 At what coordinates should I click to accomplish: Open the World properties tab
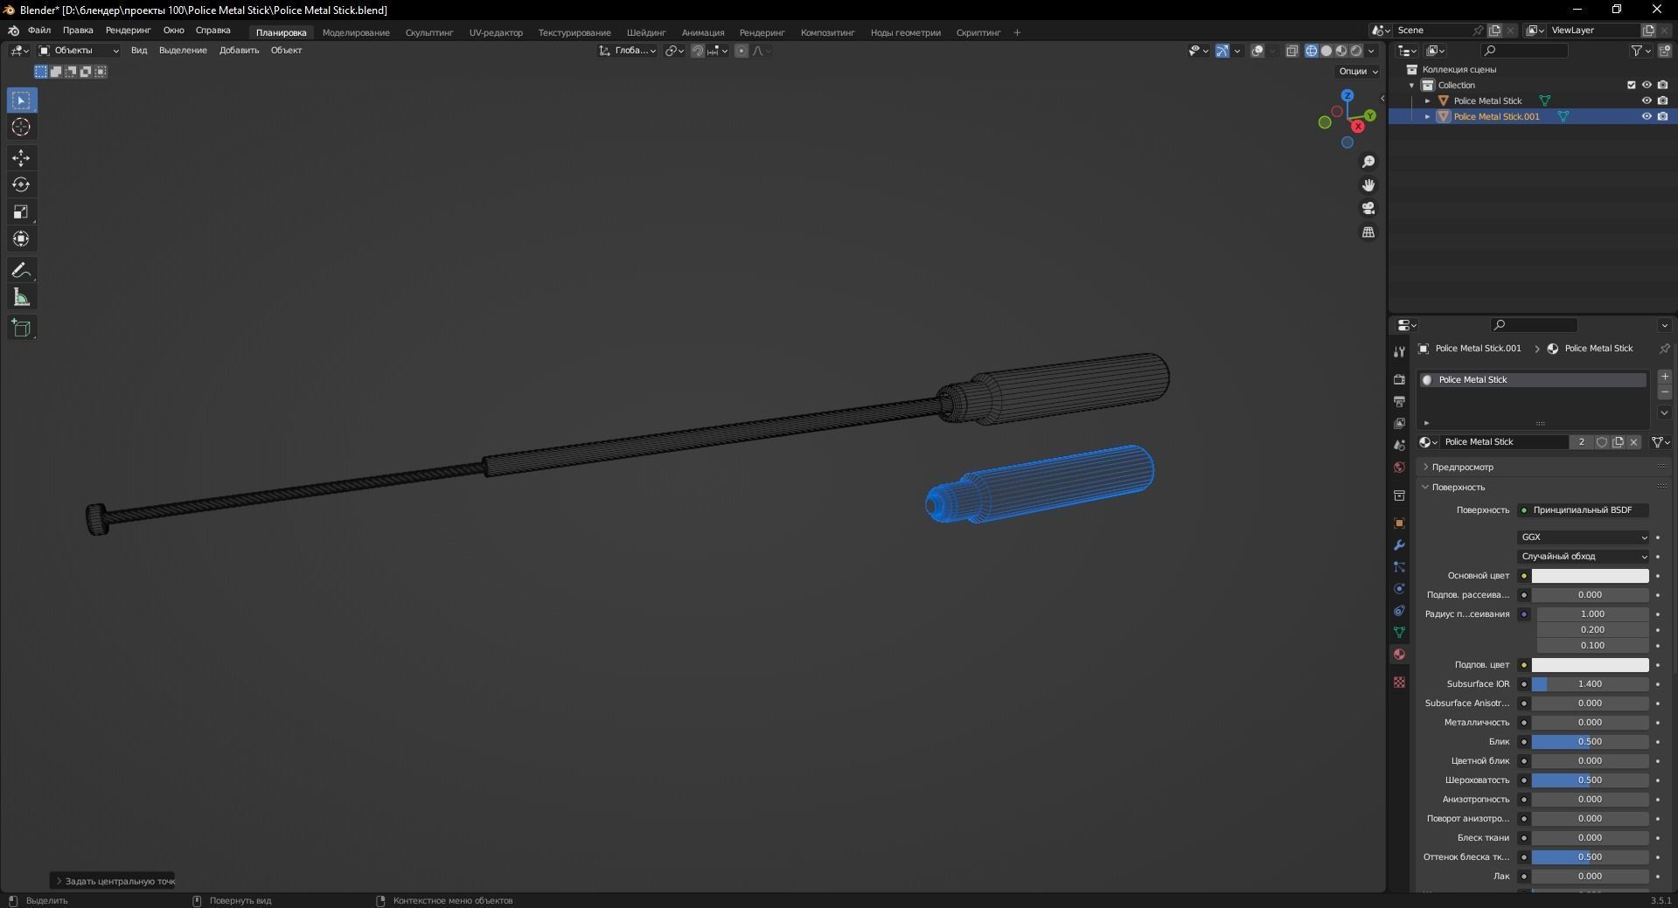coord(1399,467)
